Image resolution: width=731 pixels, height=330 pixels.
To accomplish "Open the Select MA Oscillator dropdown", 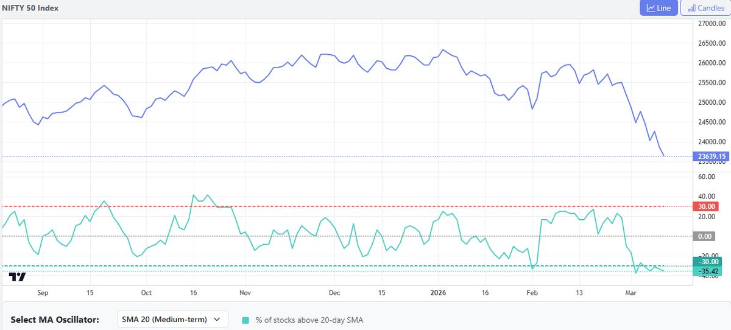I will click(x=172, y=319).
